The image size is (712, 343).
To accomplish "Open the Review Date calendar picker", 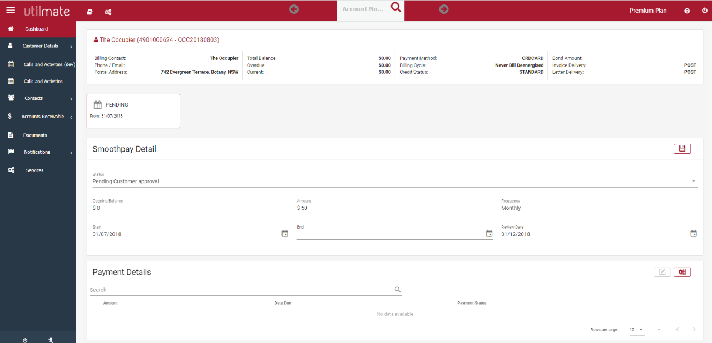I will [x=694, y=234].
